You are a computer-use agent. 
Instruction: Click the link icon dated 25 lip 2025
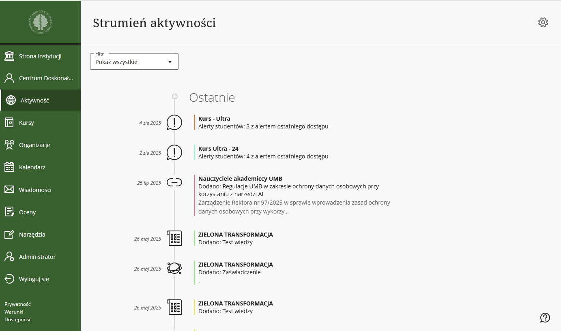(174, 182)
